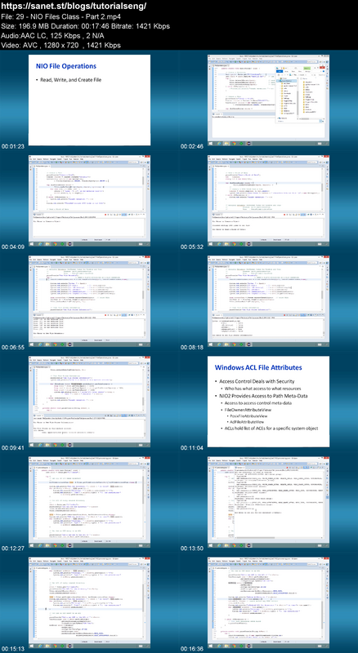The width and height of the screenshot is (358, 653).
Task: Open the Windows ACL File Attributes slide thumbnail
Action: [x=268, y=402]
